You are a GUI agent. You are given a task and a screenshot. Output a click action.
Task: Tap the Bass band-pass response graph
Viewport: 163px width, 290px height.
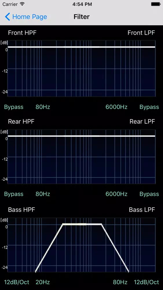[82, 245]
